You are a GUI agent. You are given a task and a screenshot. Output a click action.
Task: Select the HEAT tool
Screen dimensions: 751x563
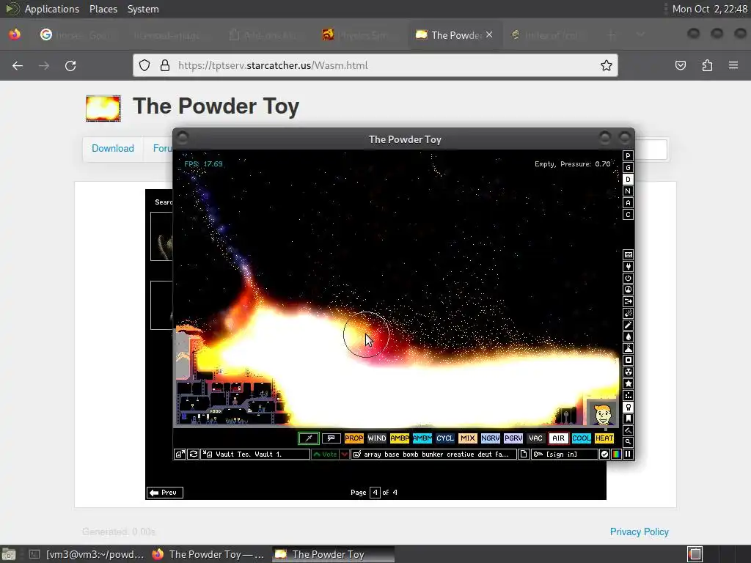point(604,438)
